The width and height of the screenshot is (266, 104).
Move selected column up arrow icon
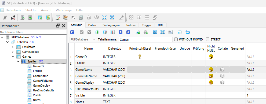(x=121, y=32)
